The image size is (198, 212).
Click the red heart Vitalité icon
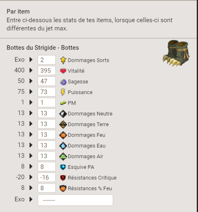(x=63, y=71)
